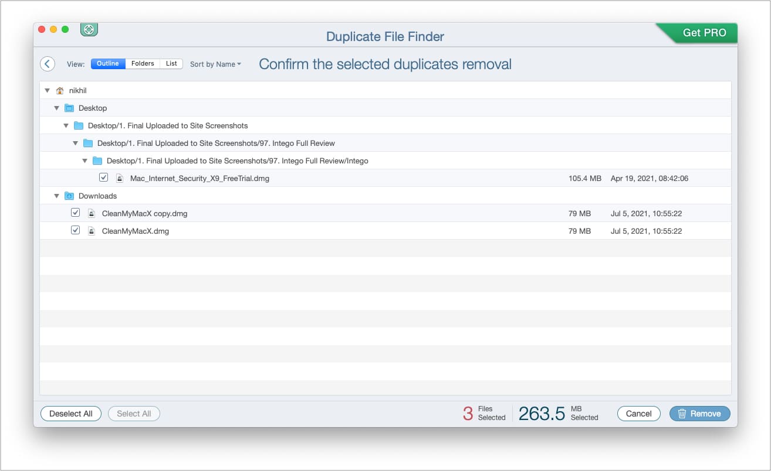The height and width of the screenshot is (471, 771).
Task: Click the 105.4 MB size value
Action: click(x=585, y=179)
